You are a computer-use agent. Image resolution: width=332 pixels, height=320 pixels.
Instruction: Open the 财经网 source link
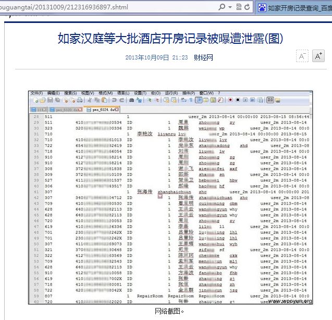point(203,57)
